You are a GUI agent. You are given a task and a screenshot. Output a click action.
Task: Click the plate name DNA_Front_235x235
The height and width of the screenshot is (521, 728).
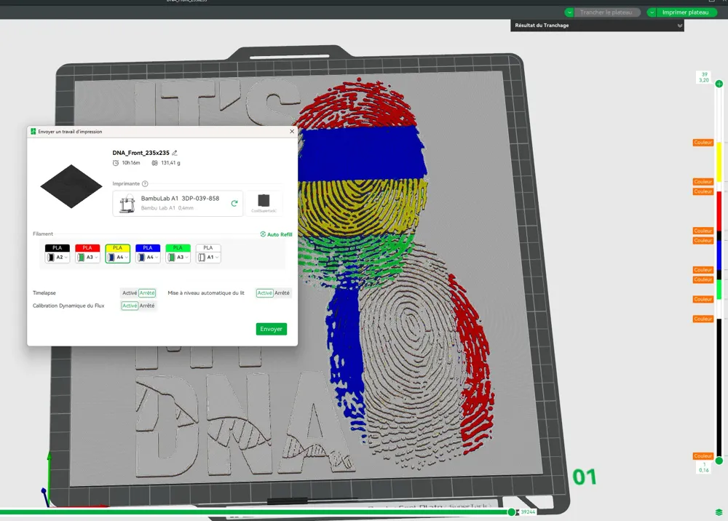click(x=141, y=153)
